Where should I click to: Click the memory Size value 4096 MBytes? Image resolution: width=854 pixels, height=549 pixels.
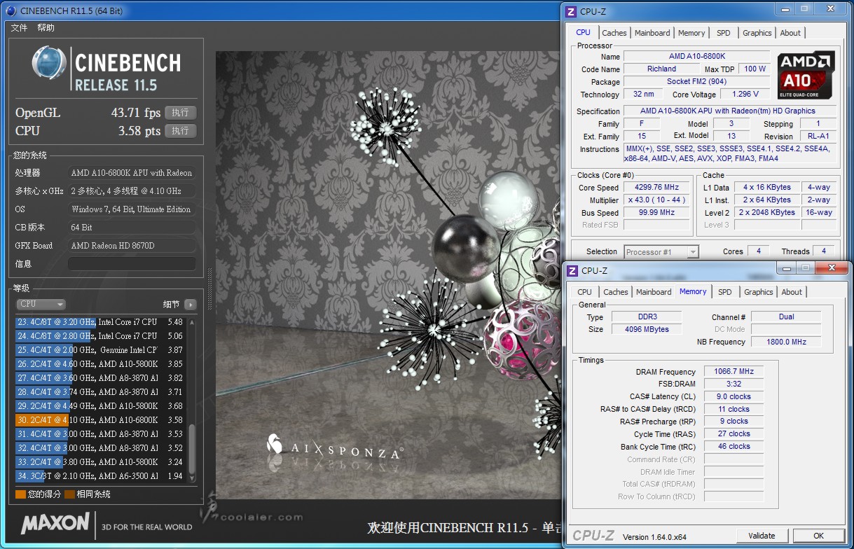(x=647, y=330)
